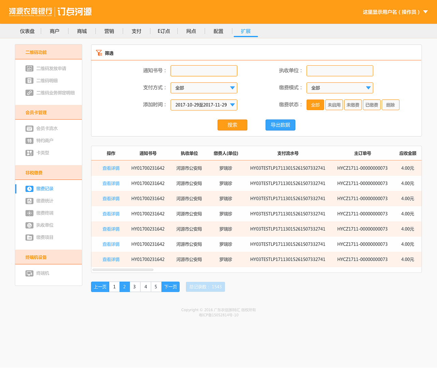The height and width of the screenshot is (368, 437).
Task: Click the 二维码明细 list icon
Action: tap(29, 81)
